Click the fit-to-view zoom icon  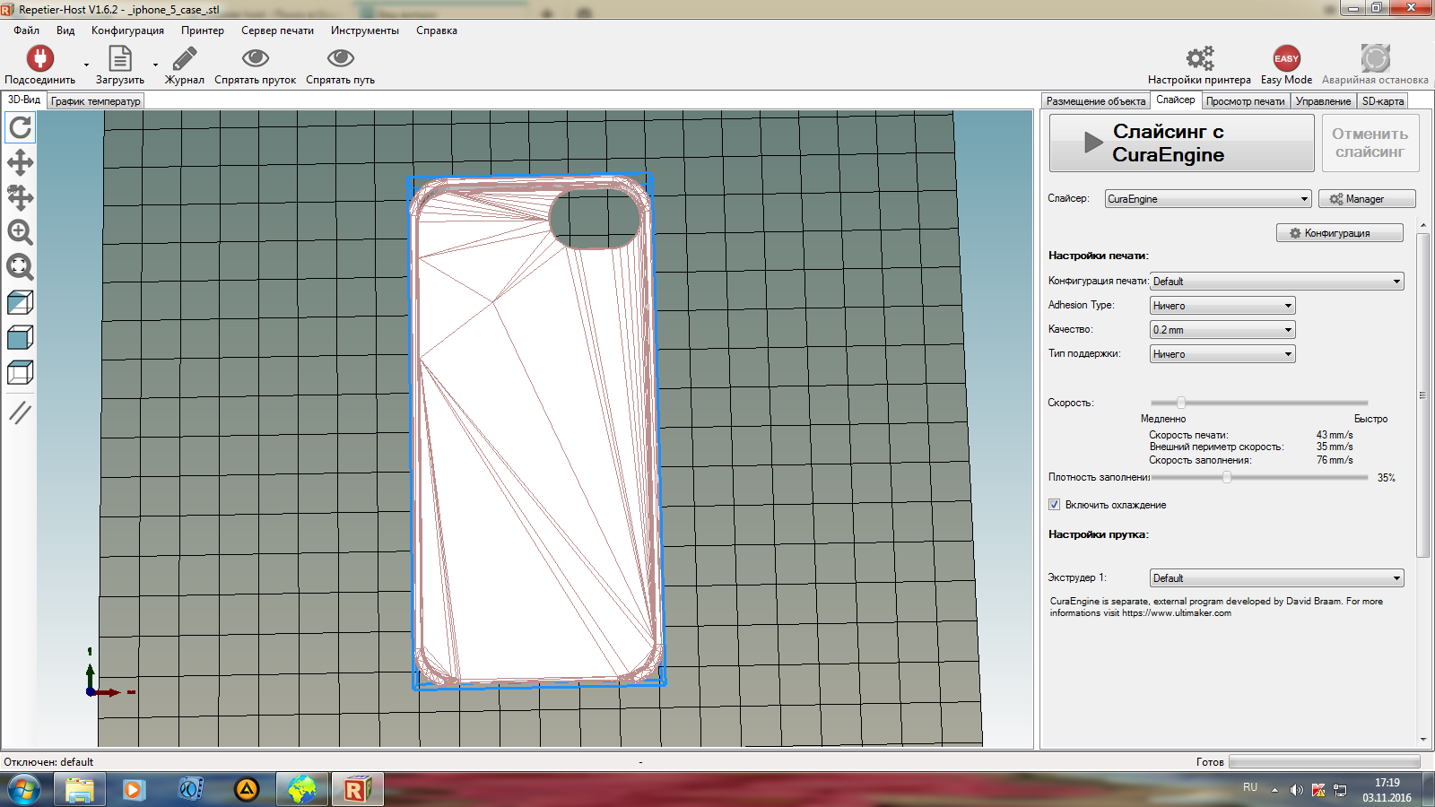tap(20, 267)
